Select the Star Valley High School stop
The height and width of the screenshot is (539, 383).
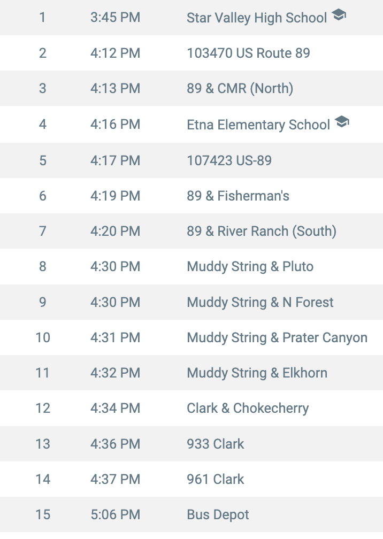point(257,18)
